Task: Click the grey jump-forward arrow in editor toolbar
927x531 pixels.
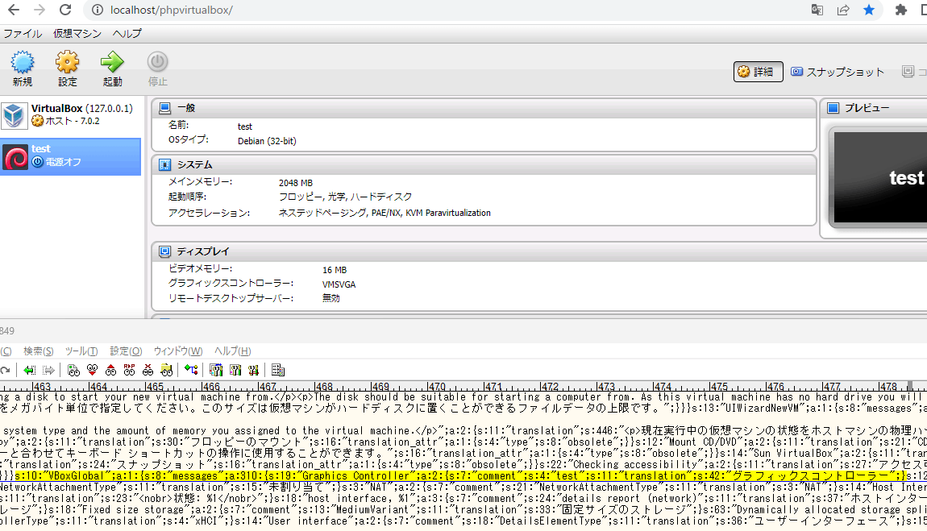Action: tap(48, 371)
